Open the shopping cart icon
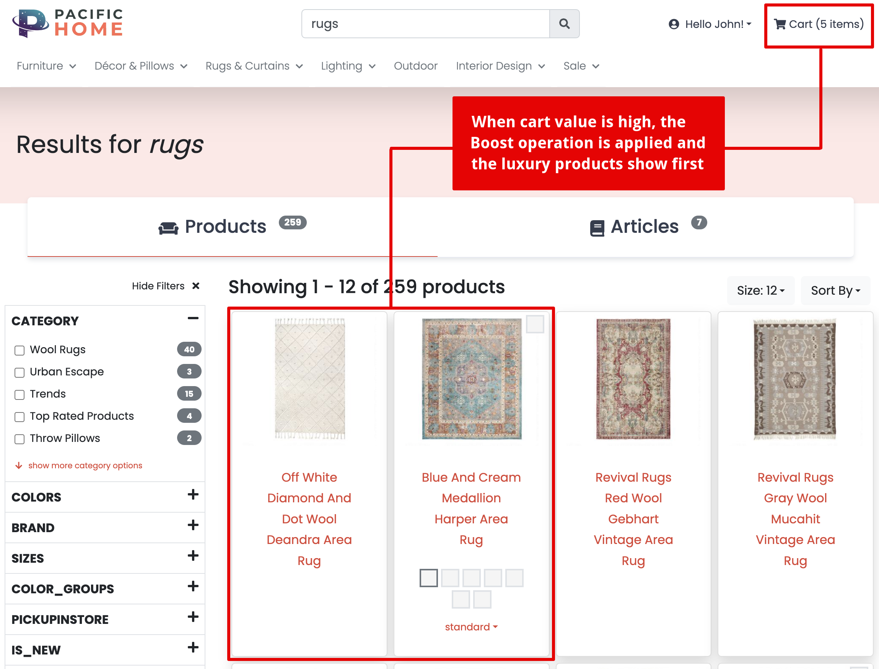879x669 pixels. tap(780, 24)
